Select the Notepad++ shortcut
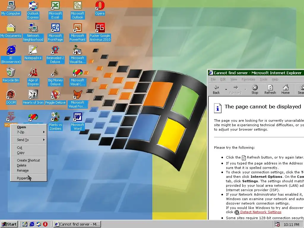Viewport: 304px width, 228px height. point(33,53)
